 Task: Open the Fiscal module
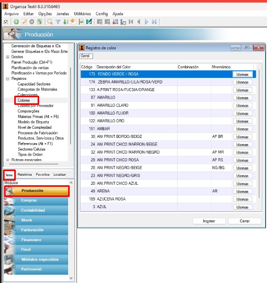pos(36,249)
